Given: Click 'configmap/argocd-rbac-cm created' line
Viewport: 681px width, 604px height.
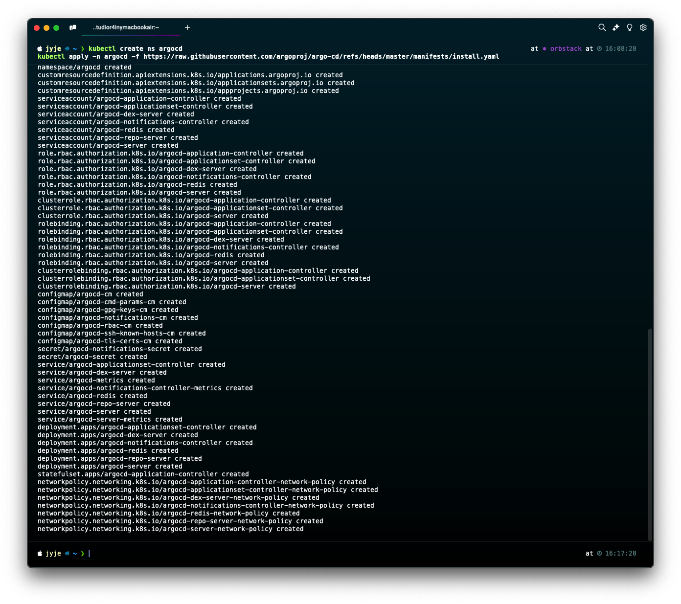Looking at the screenshot, I should 100,326.
